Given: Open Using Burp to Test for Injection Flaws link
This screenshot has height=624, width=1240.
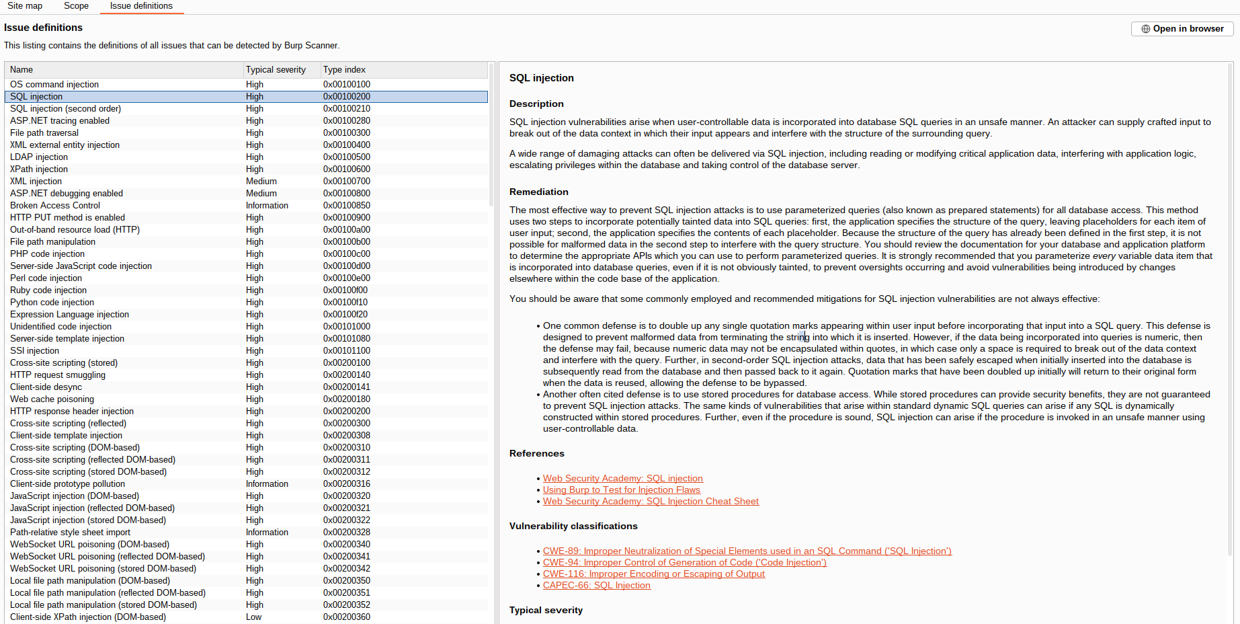Looking at the screenshot, I should (x=621, y=490).
